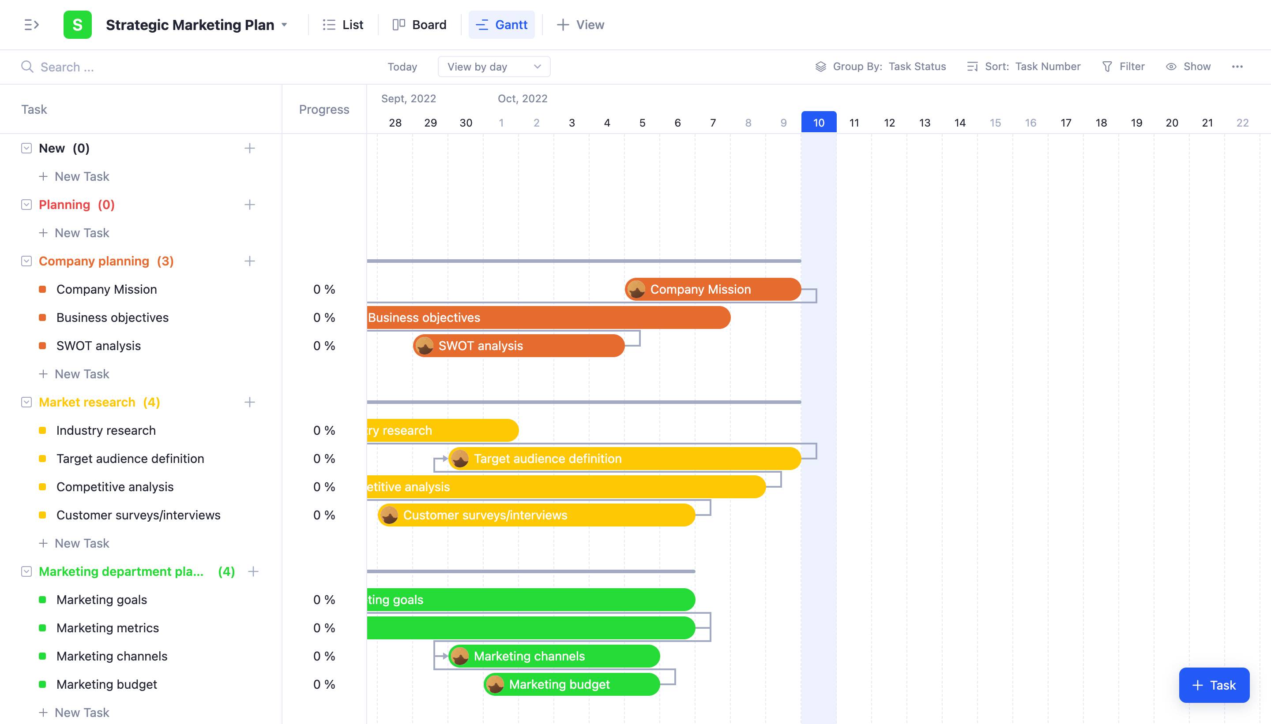The width and height of the screenshot is (1271, 724).
Task: Click the green status square for Marketing budget
Action: pos(42,684)
